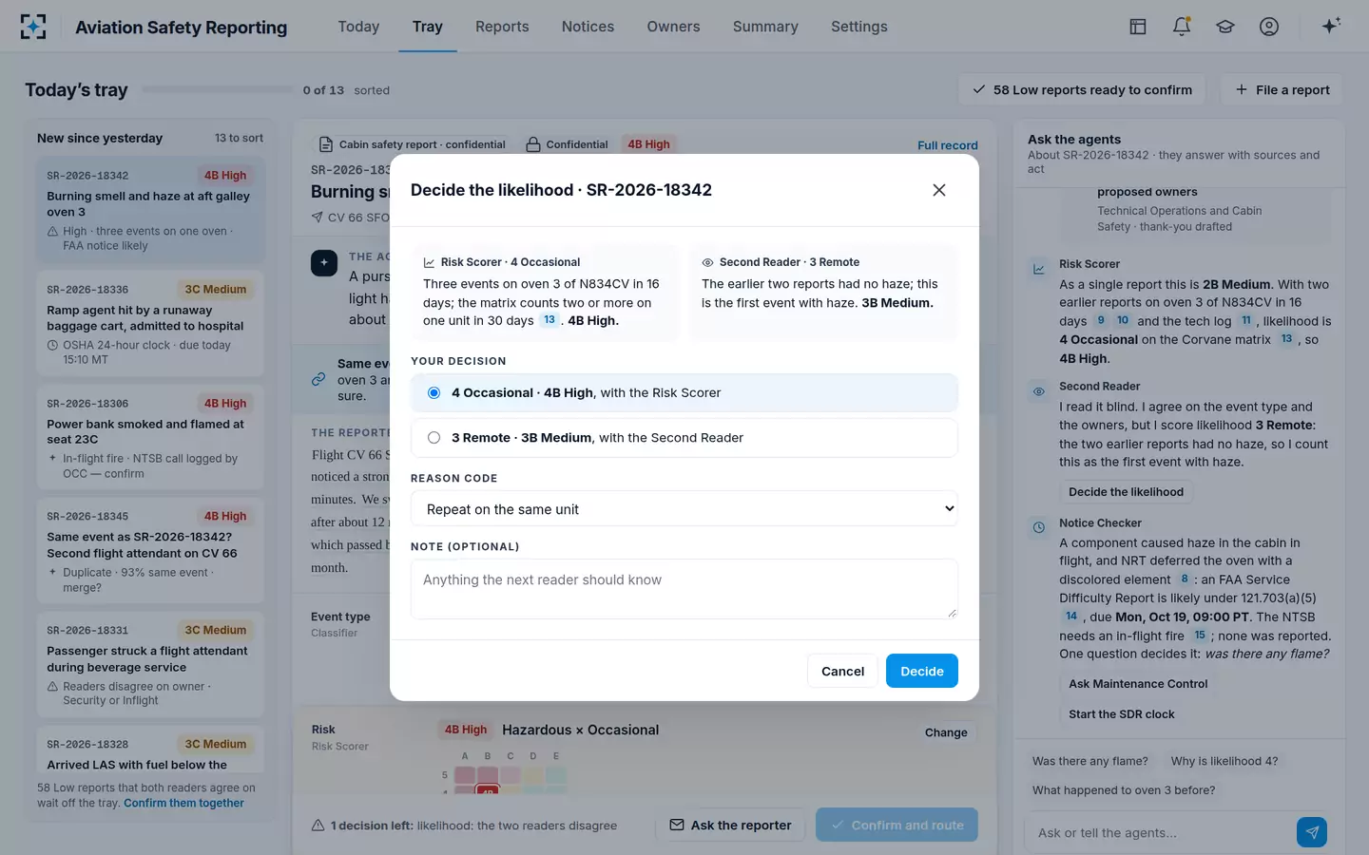Click Change next to Hazardous × Occasional risk
Screen dimensions: 1369x855
[946, 732]
